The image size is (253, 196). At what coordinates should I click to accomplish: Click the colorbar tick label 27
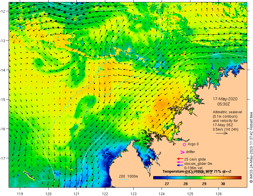click(167, 184)
